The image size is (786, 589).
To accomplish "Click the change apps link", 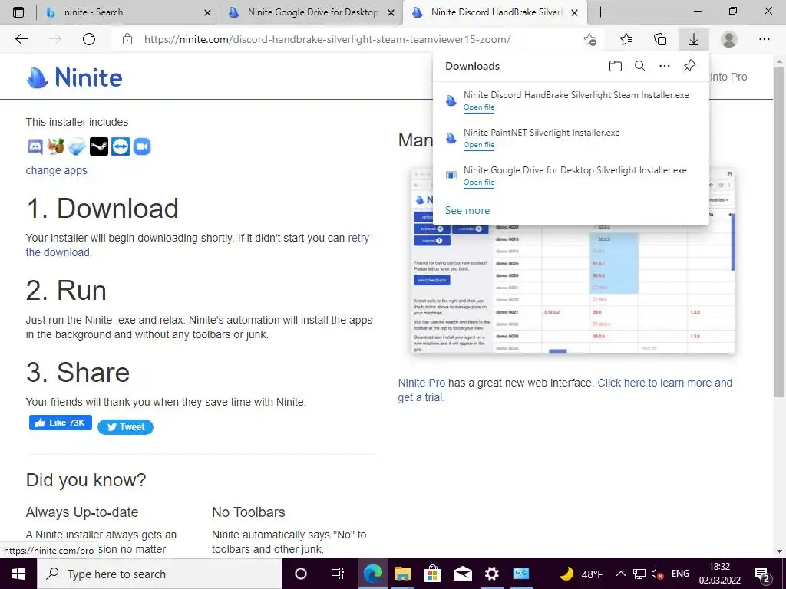I will click(x=56, y=170).
